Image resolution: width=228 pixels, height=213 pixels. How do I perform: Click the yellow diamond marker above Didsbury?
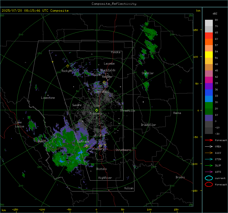97,110
